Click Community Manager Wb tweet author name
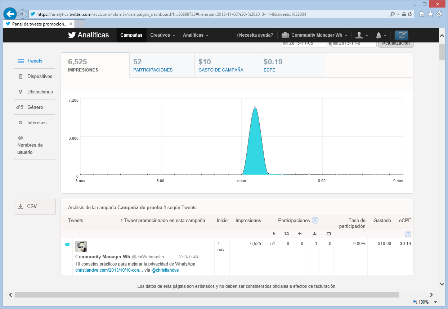The width and height of the screenshot is (448, 309). click(103, 257)
